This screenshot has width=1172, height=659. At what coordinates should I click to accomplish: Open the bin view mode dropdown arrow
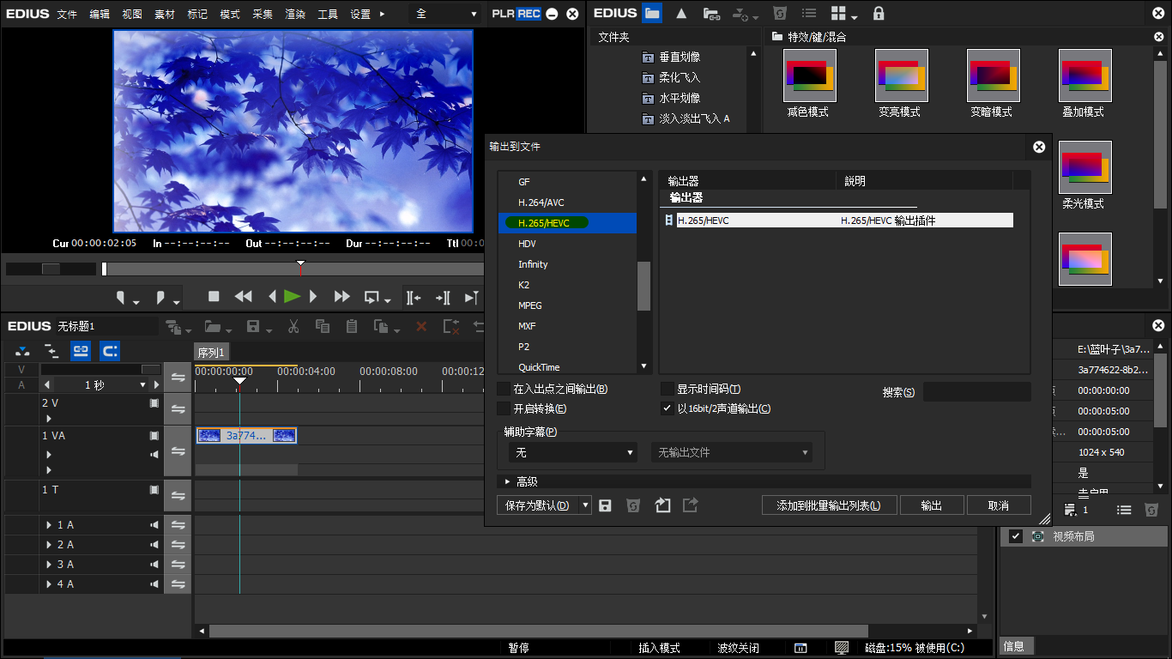[855, 16]
